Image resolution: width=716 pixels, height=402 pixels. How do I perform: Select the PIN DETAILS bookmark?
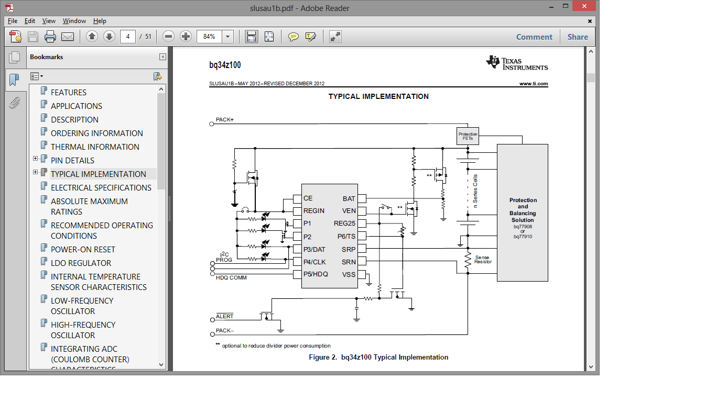72,160
